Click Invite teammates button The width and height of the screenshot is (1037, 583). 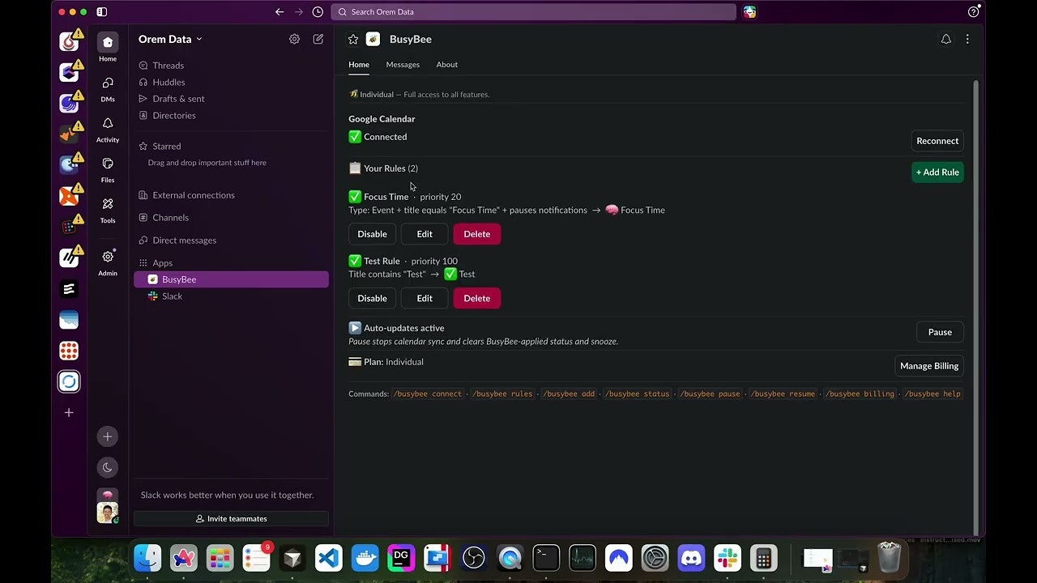[x=231, y=518]
